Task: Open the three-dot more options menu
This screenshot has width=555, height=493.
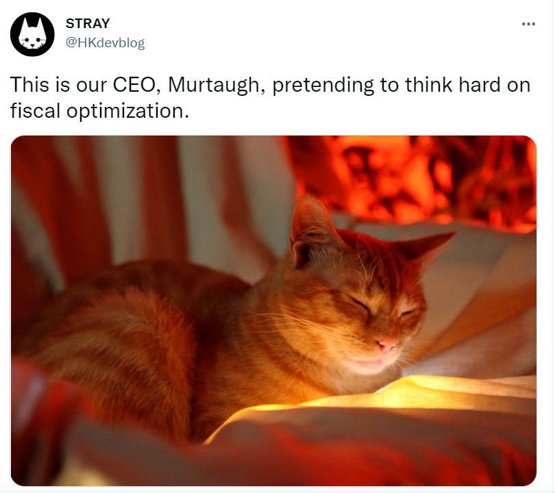Action: 528,24
